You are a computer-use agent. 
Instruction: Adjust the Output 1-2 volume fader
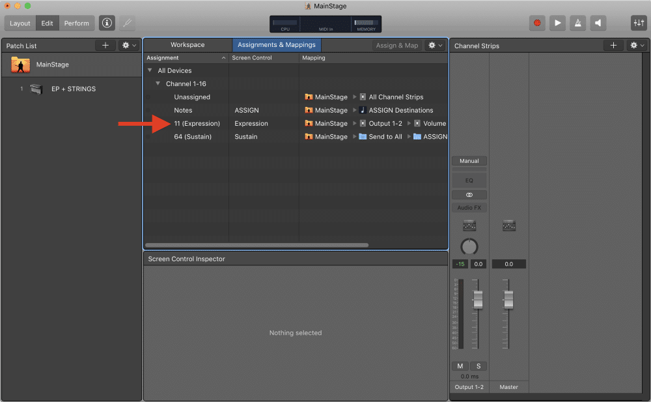click(x=478, y=299)
